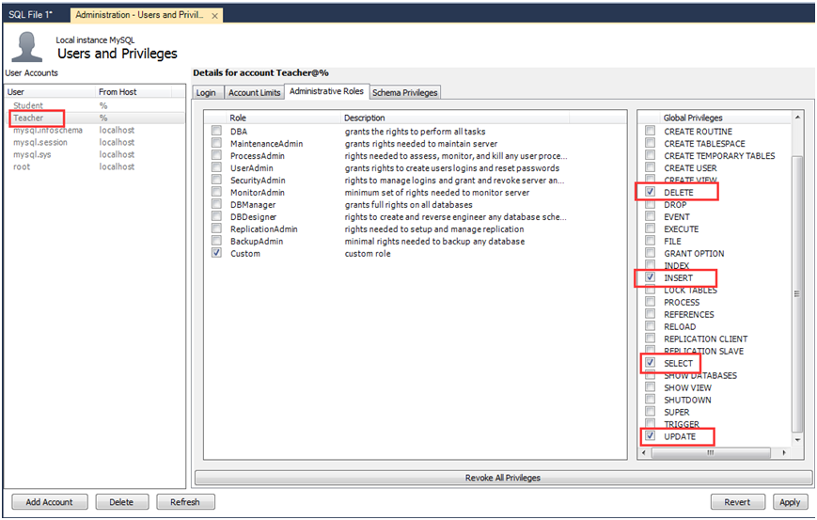817x520 pixels.
Task: Enable the SHUTDOWN privilege
Action: pyautogui.click(x=651, y=399)
